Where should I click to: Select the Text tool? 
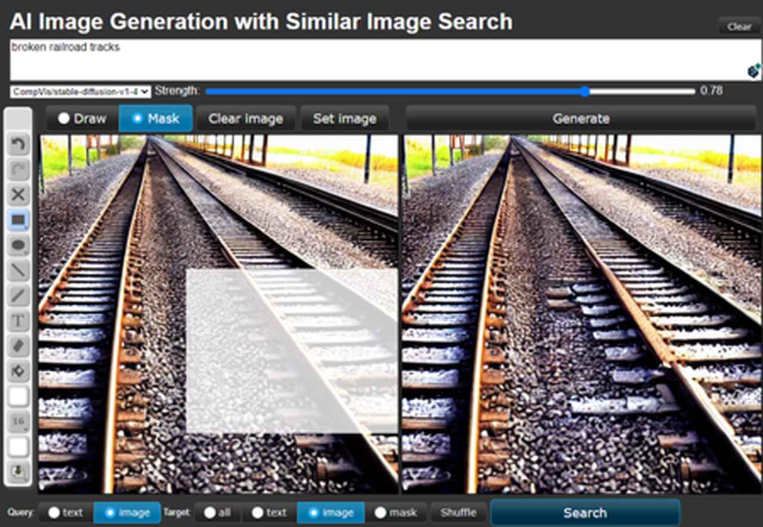tap(18, 321)
